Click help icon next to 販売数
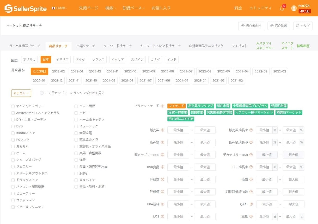Screen dimensions: 318x224 coord(162,130)
